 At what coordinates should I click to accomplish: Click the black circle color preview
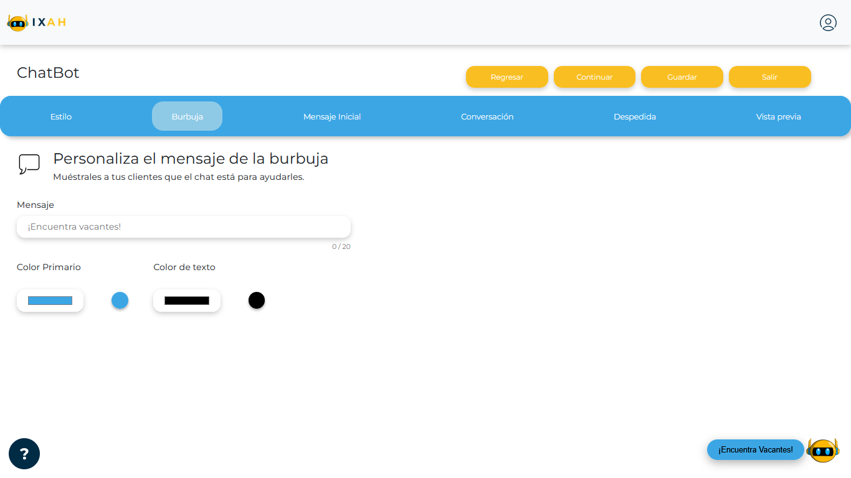[257, 301]
